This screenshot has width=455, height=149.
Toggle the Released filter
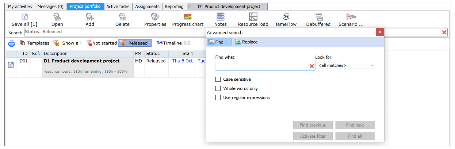(x=135, y=43)
